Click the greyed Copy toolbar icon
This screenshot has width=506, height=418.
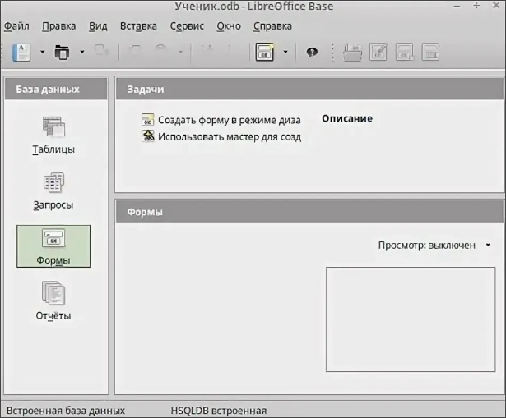tap(135, 51)
